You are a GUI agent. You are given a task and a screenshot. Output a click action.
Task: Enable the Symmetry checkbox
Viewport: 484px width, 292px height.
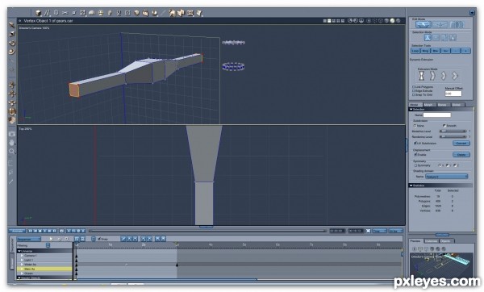pyautogui.click(x=415, y=165)
